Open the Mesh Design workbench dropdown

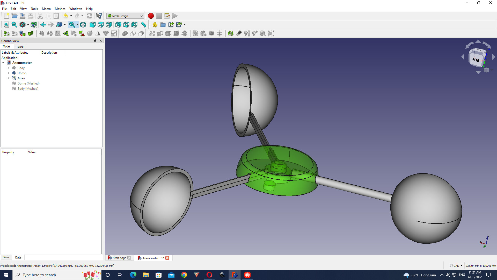pyautogui.click(x=125, y=16)
